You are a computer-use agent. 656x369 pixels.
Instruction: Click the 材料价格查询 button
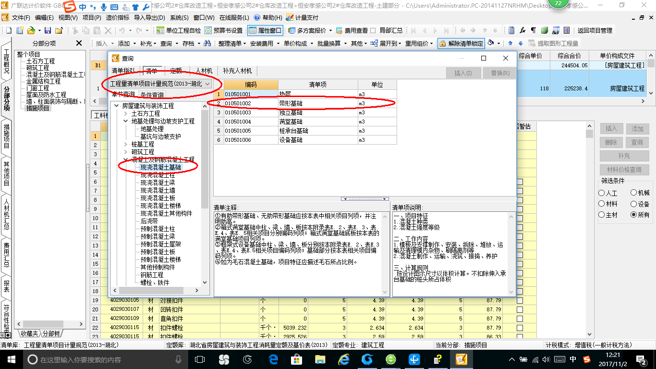coord(624,170)
